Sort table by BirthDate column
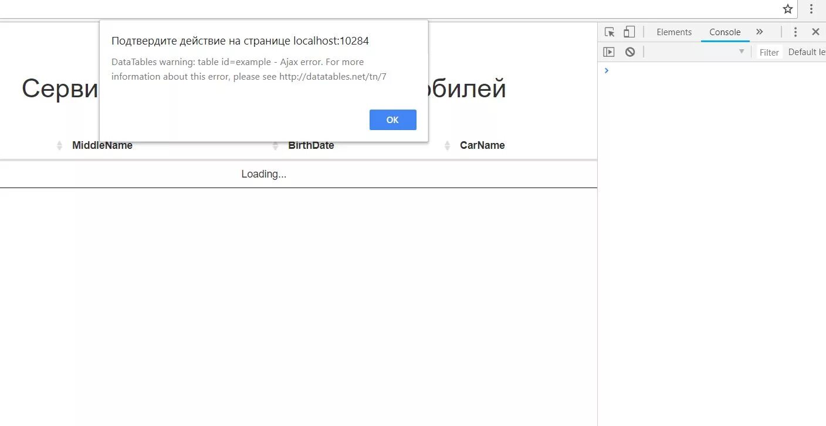 pos(311,145)
